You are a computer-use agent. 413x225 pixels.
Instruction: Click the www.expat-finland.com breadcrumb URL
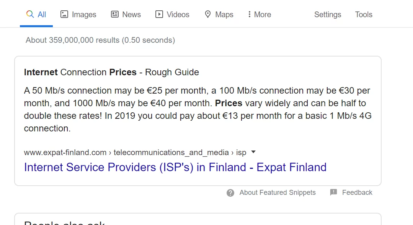pyautogui.click(x=65, y=152)
